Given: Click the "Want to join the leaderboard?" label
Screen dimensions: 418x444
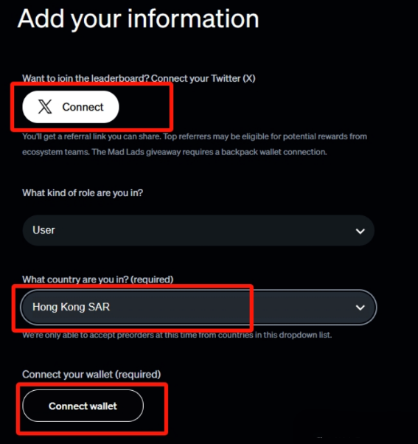Looking at the screenshot, I should (x=86, y=78).
